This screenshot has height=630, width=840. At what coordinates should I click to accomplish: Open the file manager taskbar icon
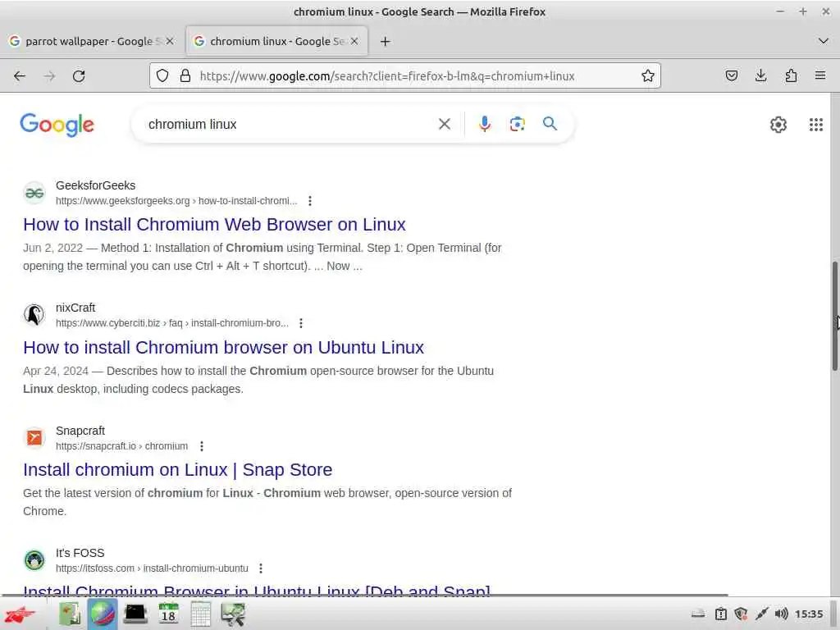point(69,614)
